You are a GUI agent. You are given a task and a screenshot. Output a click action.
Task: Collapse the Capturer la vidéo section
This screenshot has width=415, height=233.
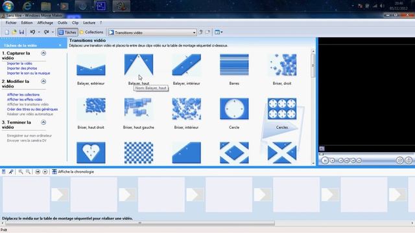[x=43, y=53]
